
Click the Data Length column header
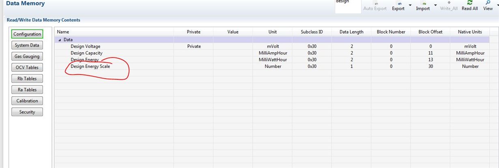click(x=351, y=32)
